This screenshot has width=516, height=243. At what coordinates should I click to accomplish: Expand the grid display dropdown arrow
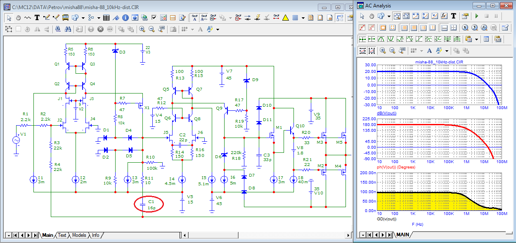click(x=303, y=18)
